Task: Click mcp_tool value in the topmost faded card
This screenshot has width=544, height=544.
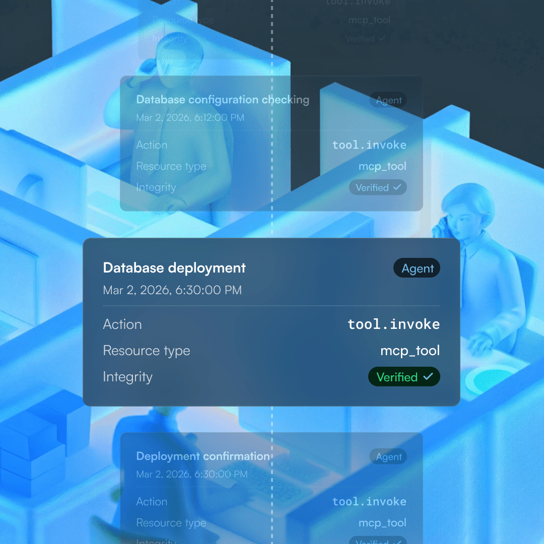Action: pos(370,20)
